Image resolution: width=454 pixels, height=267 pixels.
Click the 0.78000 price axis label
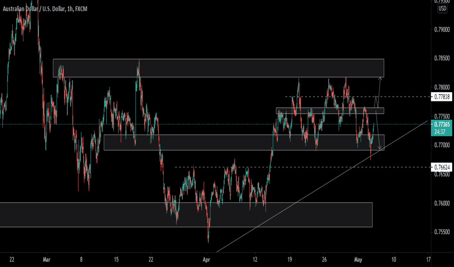(442, 87)
